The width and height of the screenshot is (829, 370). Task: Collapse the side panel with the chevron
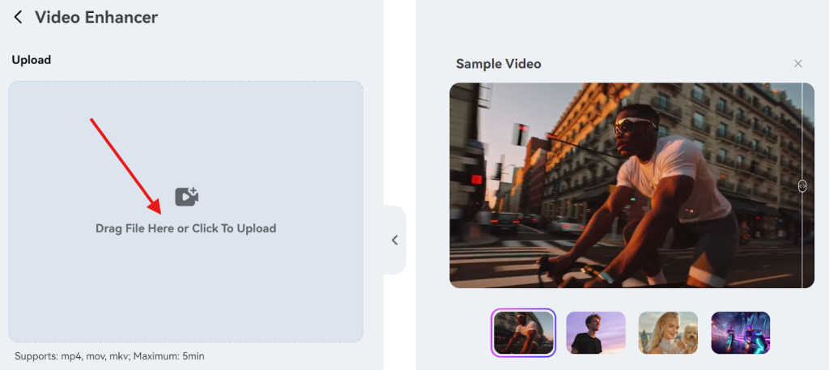395,240
